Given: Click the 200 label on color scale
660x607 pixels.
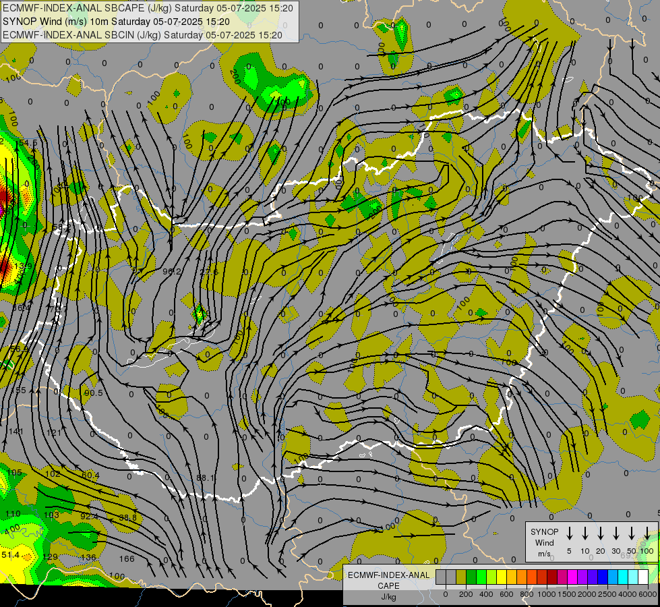Looking at the screenshot, I should (x=466, y=594).
